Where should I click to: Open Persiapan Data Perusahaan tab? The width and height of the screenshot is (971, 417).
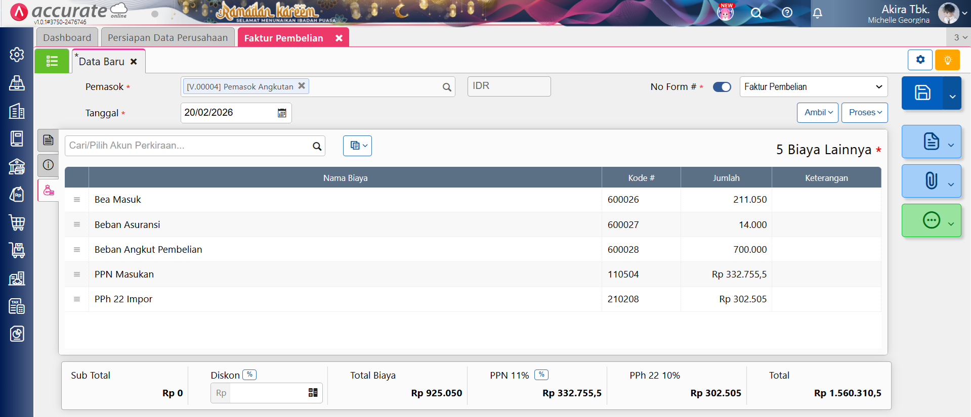coord(167,38)
